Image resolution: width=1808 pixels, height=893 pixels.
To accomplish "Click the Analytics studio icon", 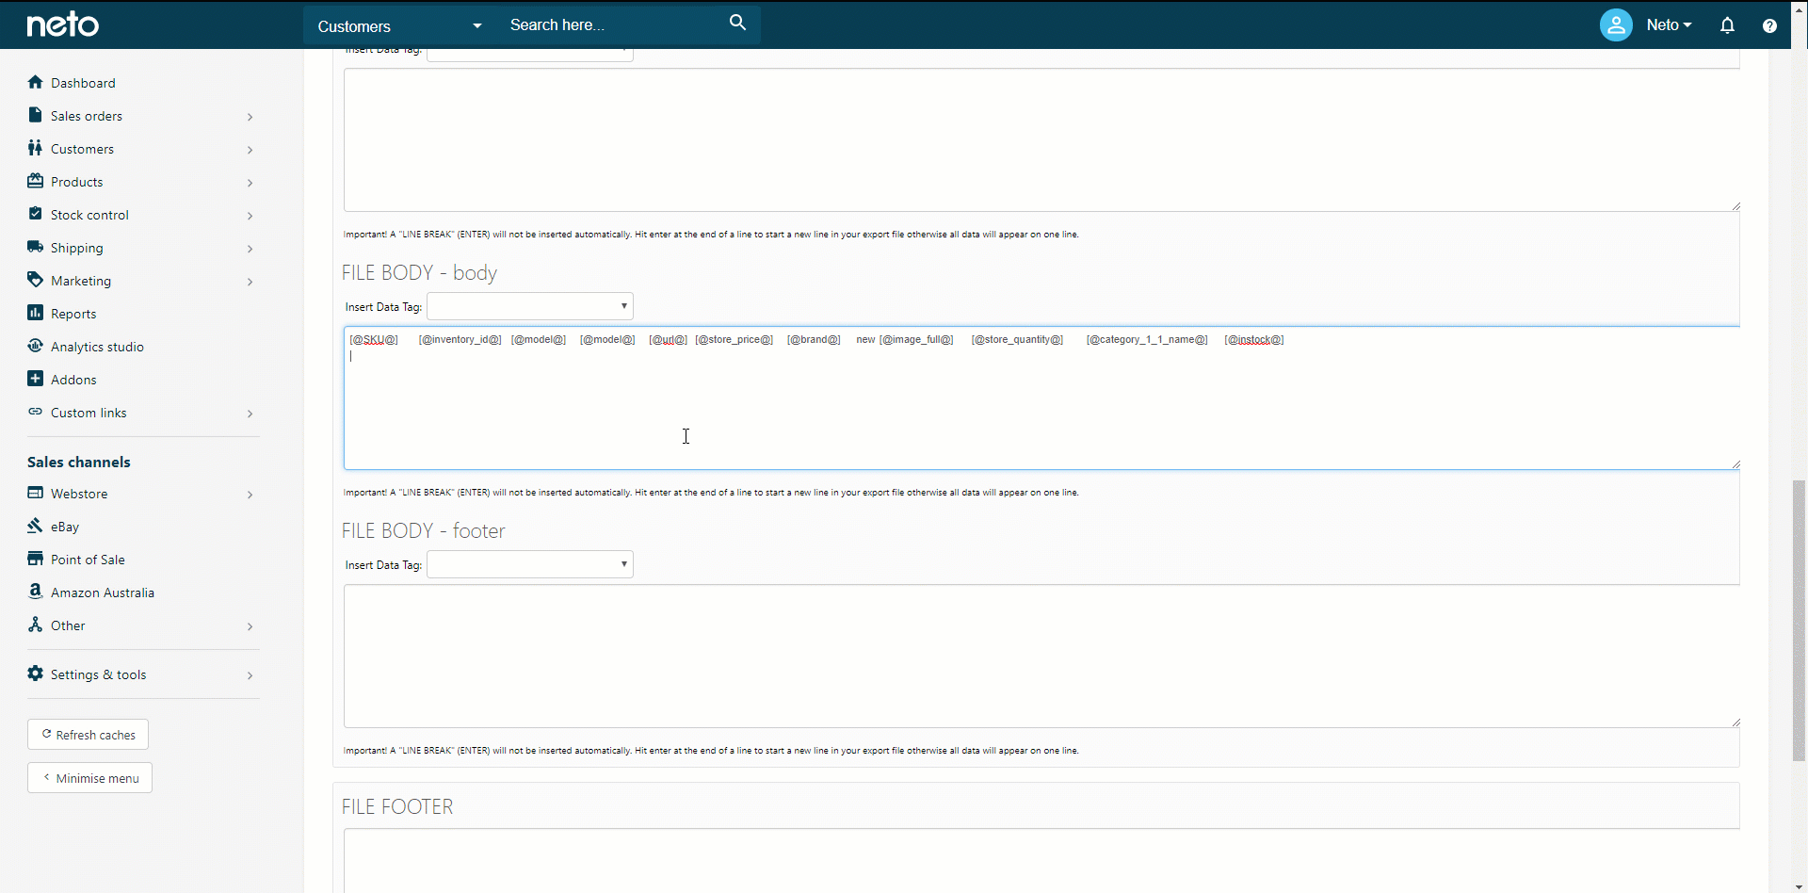I will 35,346.
